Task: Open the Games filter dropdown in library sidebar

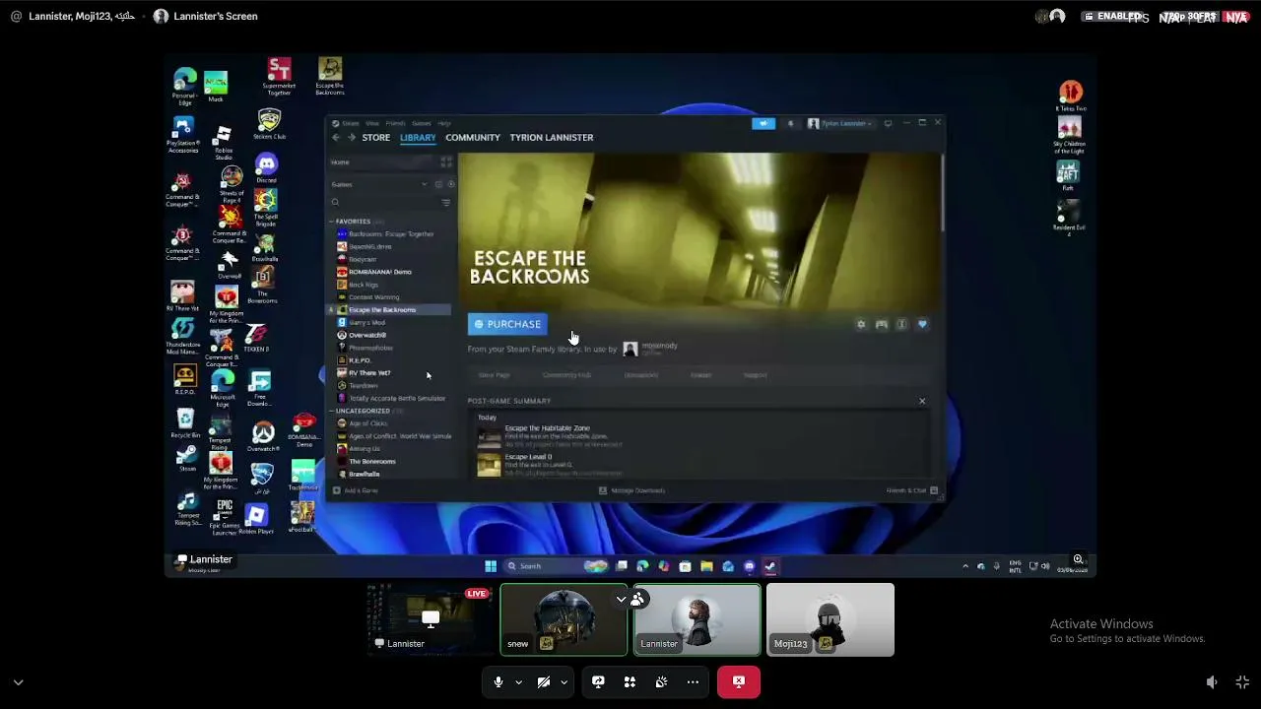Action: [425, 184]
